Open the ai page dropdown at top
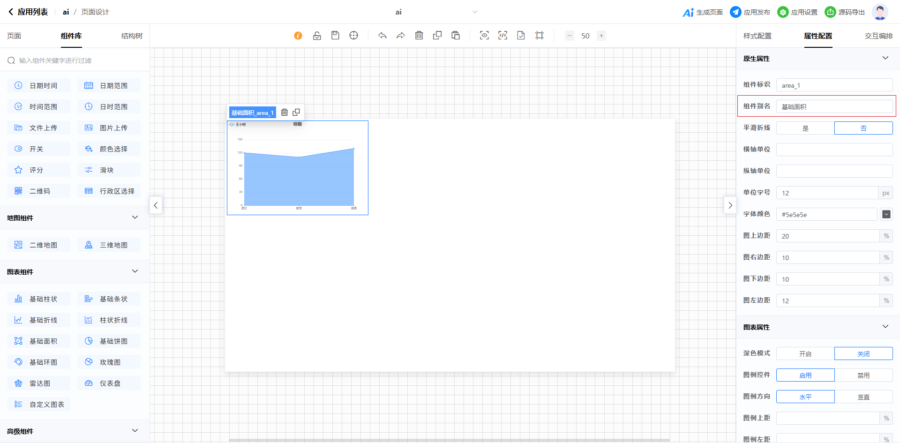 point(474,12)
